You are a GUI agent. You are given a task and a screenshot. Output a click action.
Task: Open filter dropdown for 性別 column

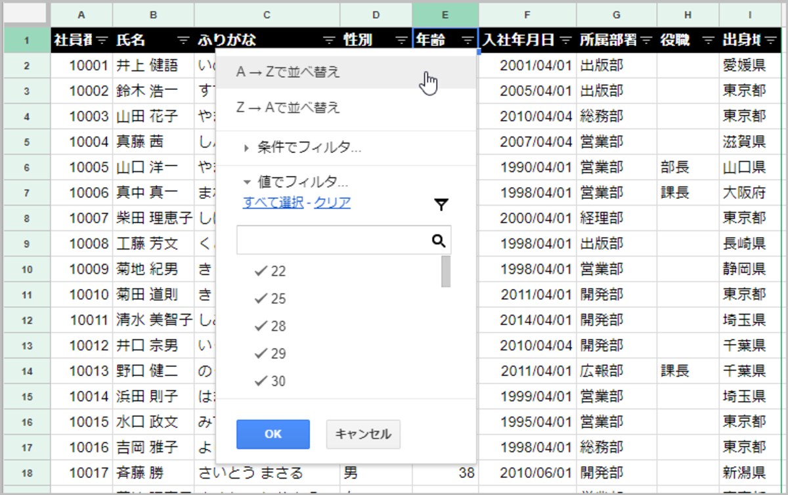pos(401,40)
